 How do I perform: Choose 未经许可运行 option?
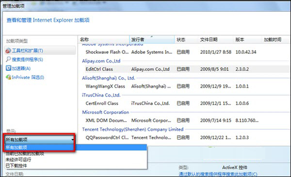18,160
